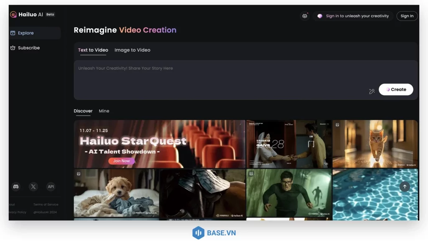Open the Hailuo StarQuest banner
The image size is (428, 245).
159,144
